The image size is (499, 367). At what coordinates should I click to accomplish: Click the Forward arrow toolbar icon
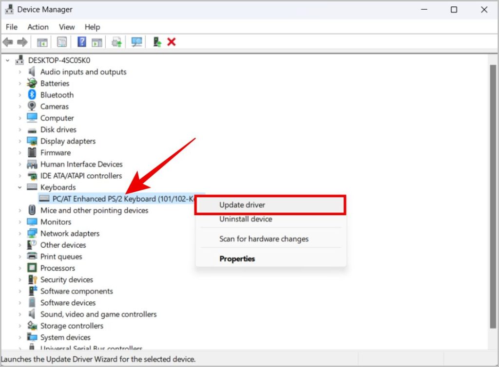click(22, 42)
